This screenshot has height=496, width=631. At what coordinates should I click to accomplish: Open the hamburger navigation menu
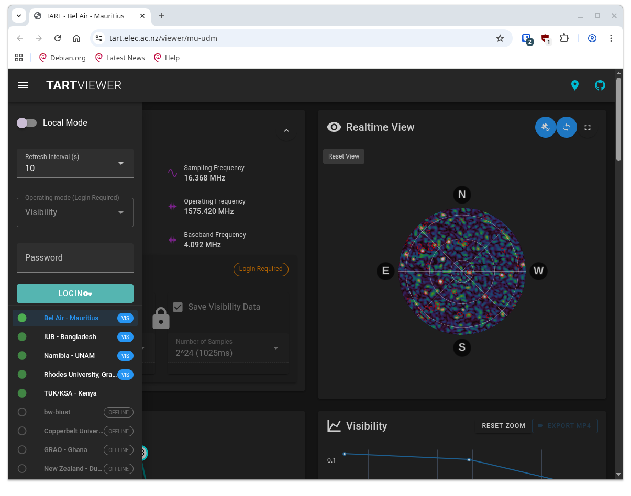(x=23, y=85)
